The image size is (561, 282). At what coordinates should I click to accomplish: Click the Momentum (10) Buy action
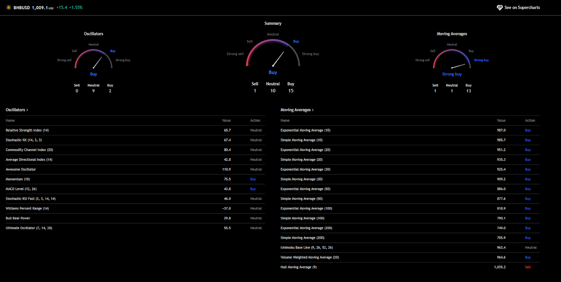coord(253,179)
